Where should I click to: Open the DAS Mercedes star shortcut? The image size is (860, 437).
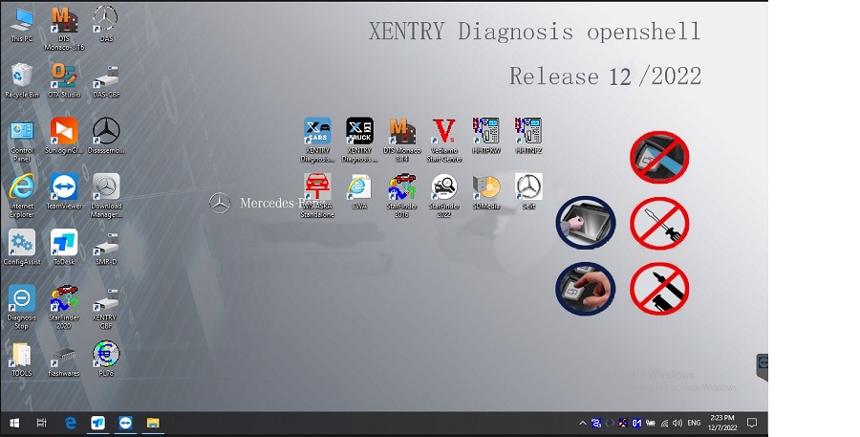106,25
